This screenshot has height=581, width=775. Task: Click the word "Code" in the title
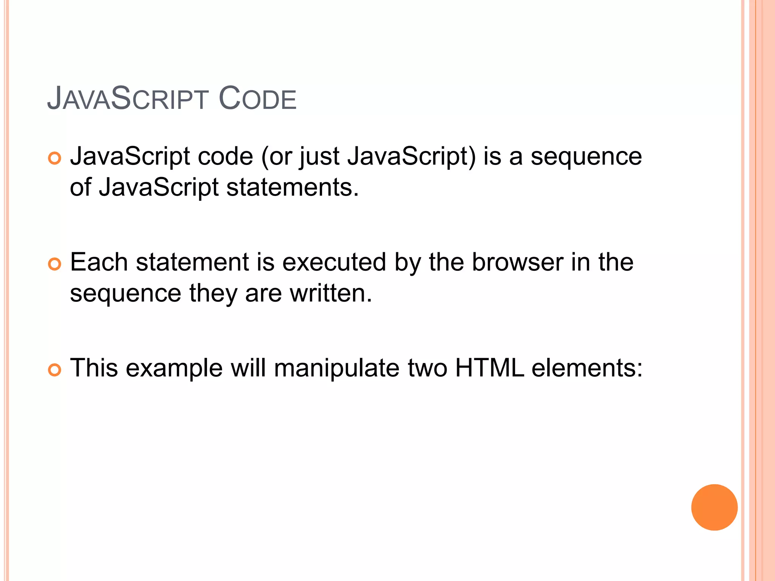coord(257,98)
